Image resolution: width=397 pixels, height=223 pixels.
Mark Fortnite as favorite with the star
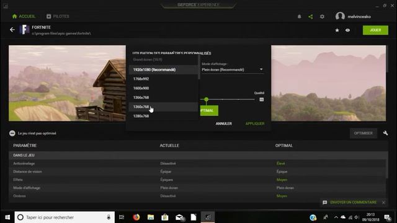(337, 30)
